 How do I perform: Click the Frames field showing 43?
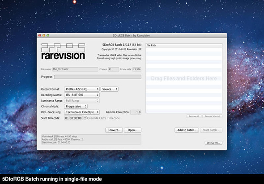pyautogui.click(x=114, y=69)
